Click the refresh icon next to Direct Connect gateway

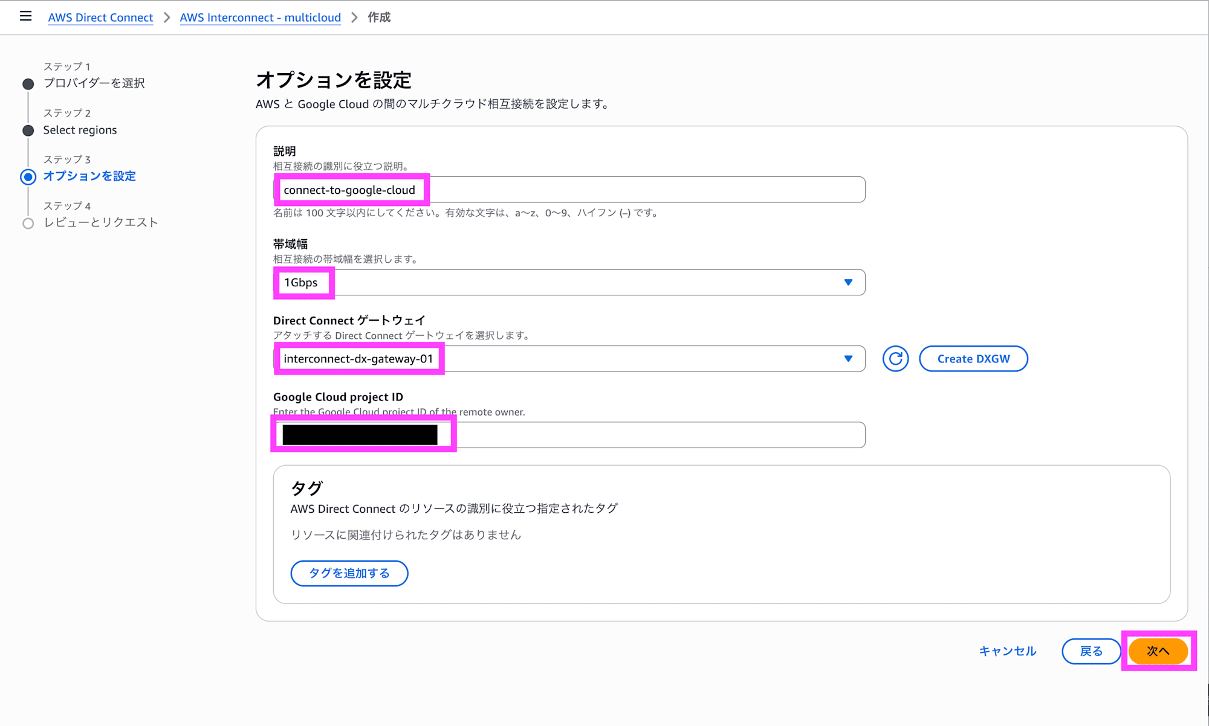[895, 358]
